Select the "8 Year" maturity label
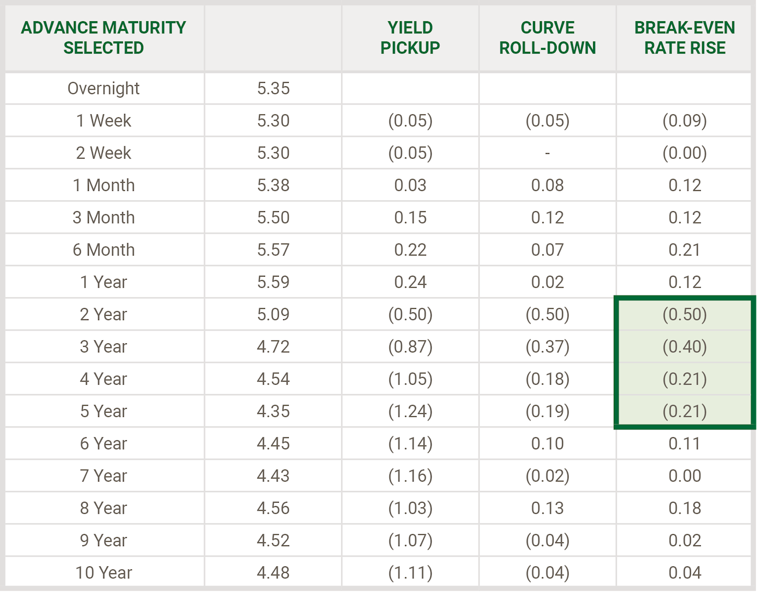Screen dimensions: 757x592 click(x=104, y=508)
